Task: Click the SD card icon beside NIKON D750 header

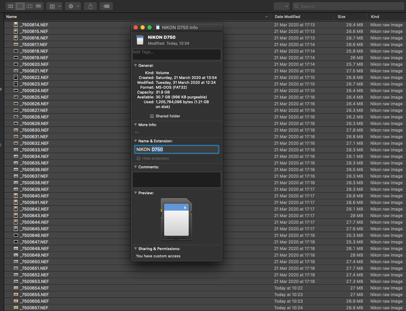Action: [x=140, y=40]
